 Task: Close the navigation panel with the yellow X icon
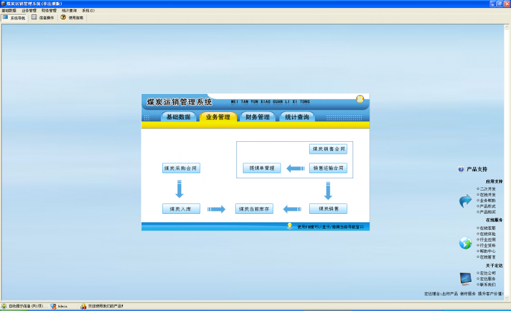[x=360, y=99]
